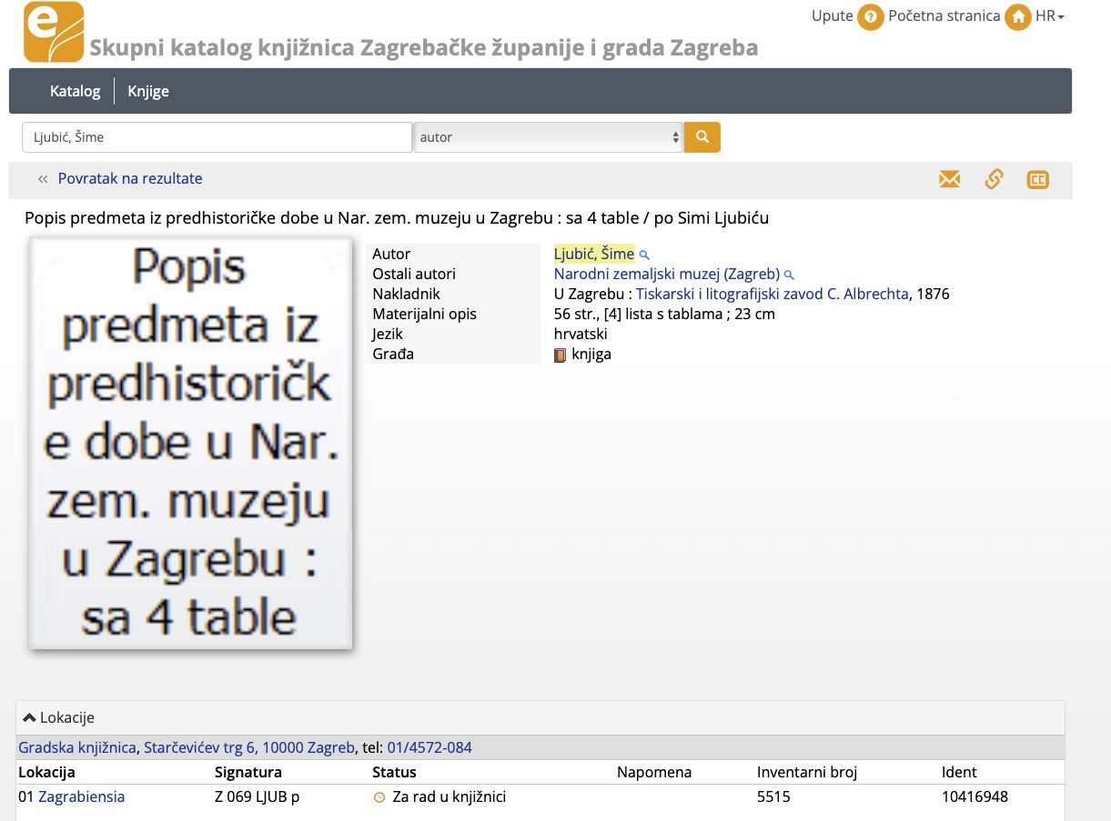Click the Nakladnik field label
Image resolution: width=1111 pixels, height=821 pixels.
tap(406, 295)
